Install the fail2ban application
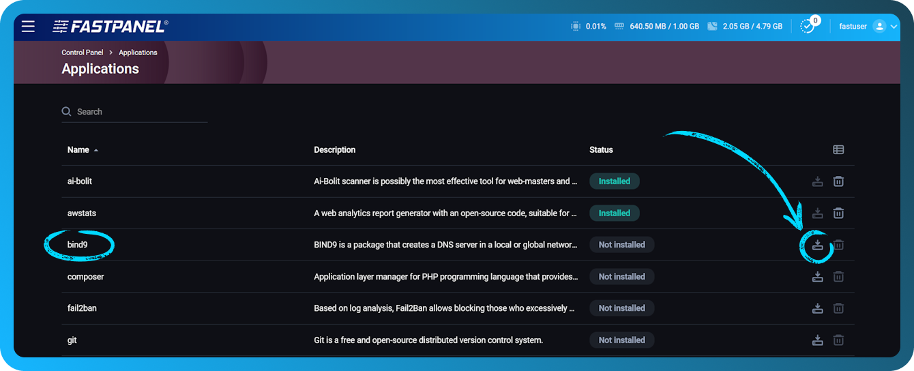The image size is (914, 371). click(x=817, y=308)
